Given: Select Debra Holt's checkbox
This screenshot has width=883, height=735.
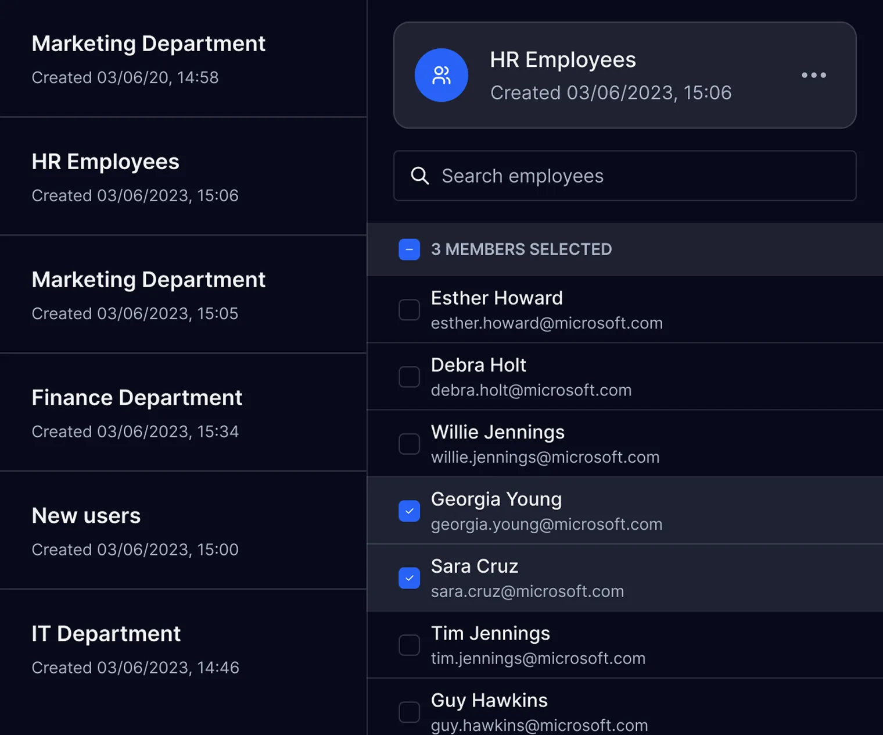Looking at the screenshot, I should [409, 377].
